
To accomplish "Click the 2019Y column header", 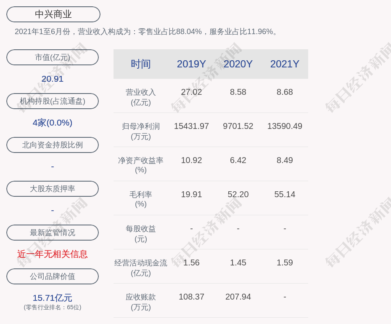I will tap(191, 64).
